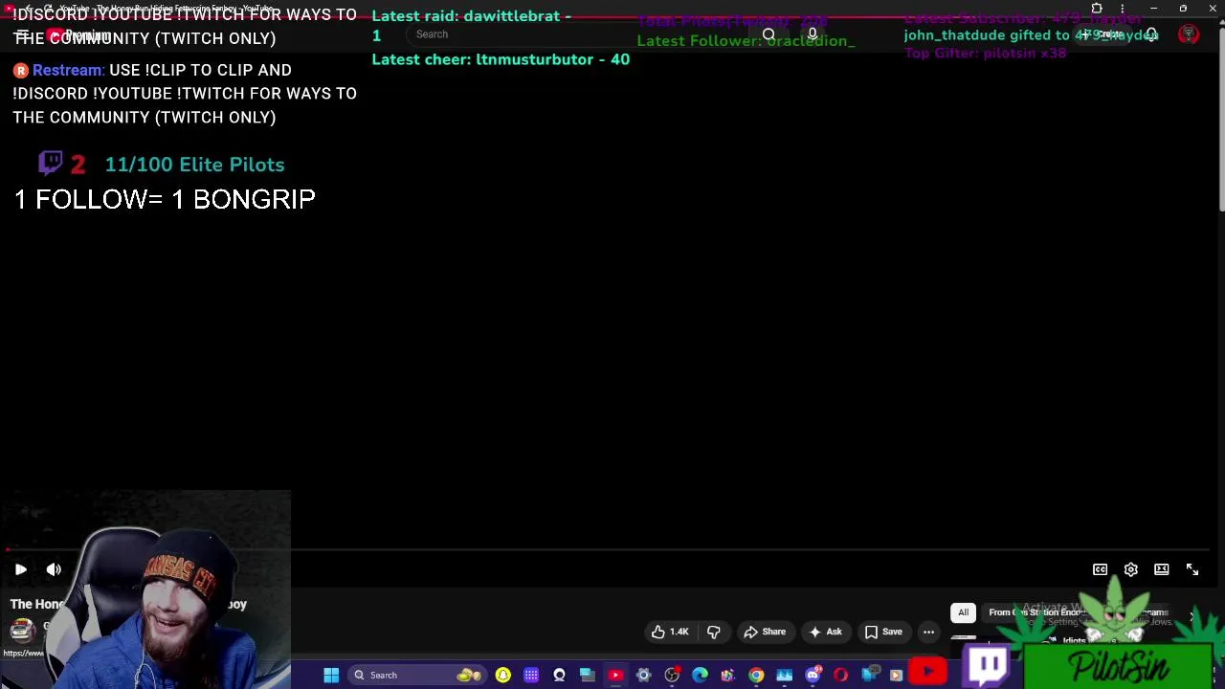Open the colorful candy-like app icon in taskbar

(728, 676)
